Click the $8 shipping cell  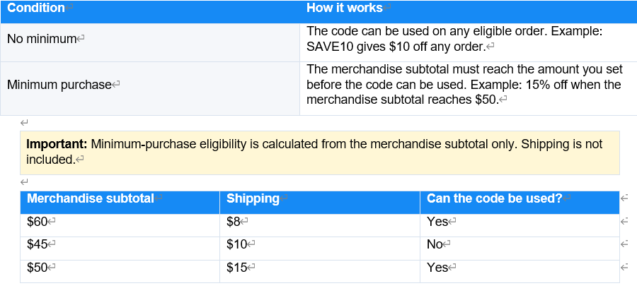pyautogui.click(x=320, y=225)
